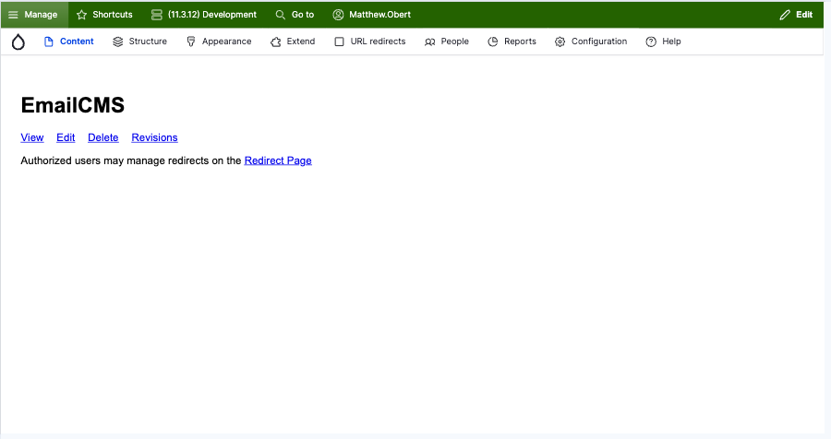Select the Edit tab under EmailCMS
831x439 pixels.
[x=66, y=137]
